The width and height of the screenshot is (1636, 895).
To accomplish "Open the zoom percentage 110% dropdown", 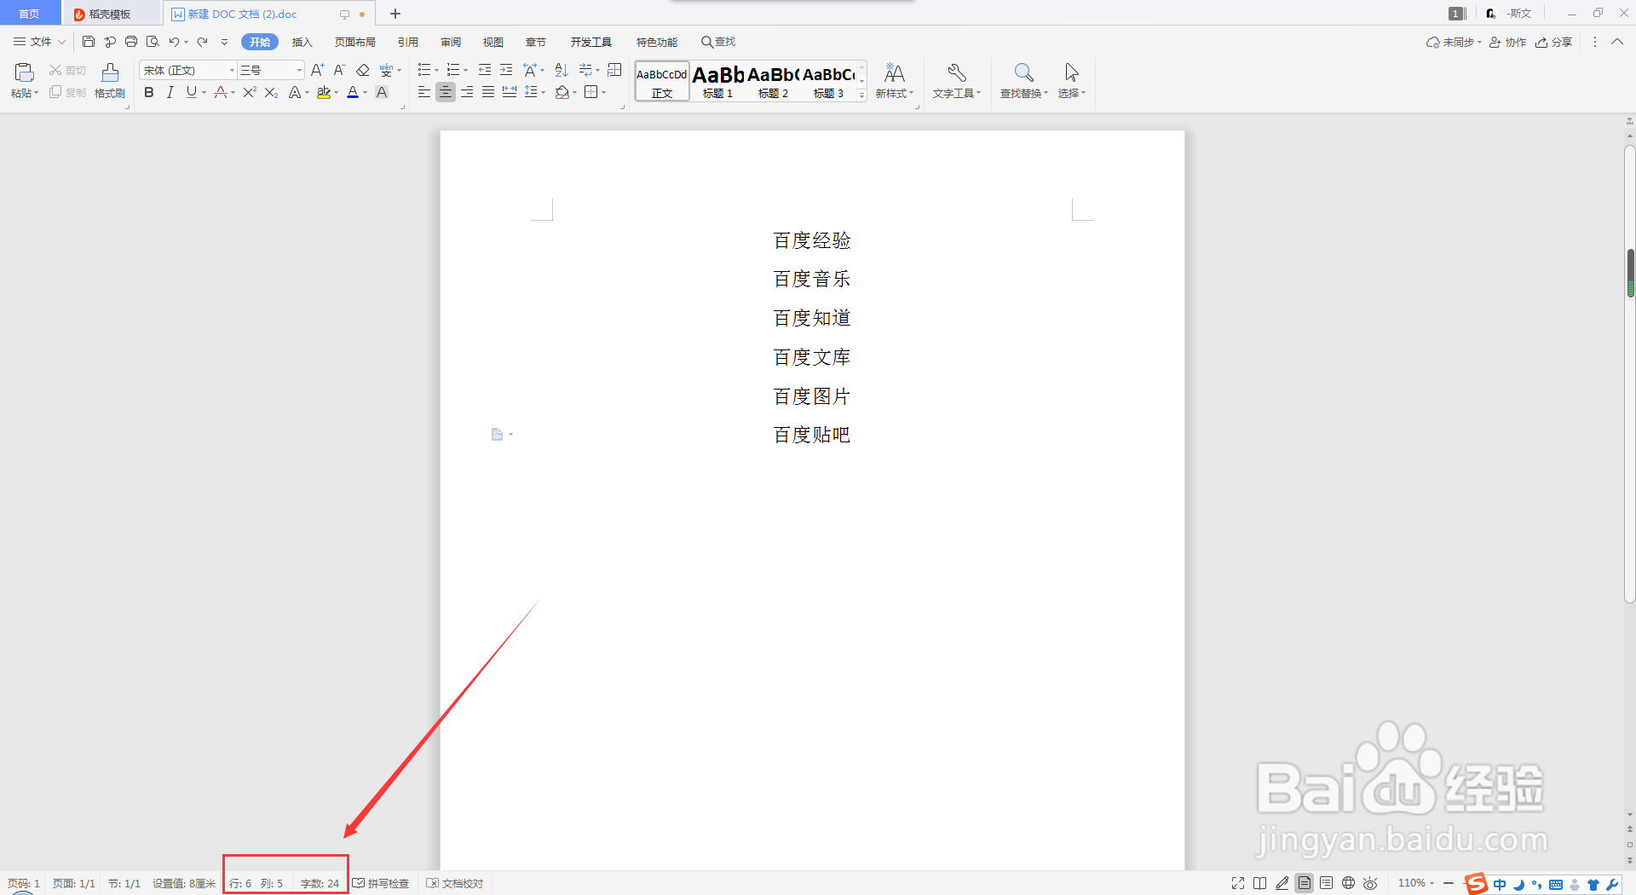I will tap(1416, 883).
